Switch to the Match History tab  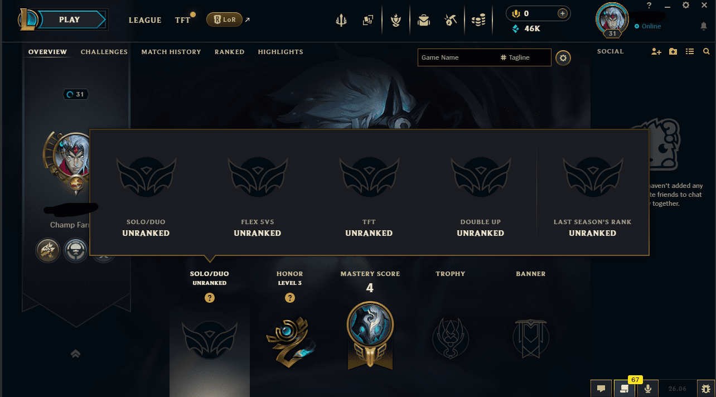coord(171,52)
